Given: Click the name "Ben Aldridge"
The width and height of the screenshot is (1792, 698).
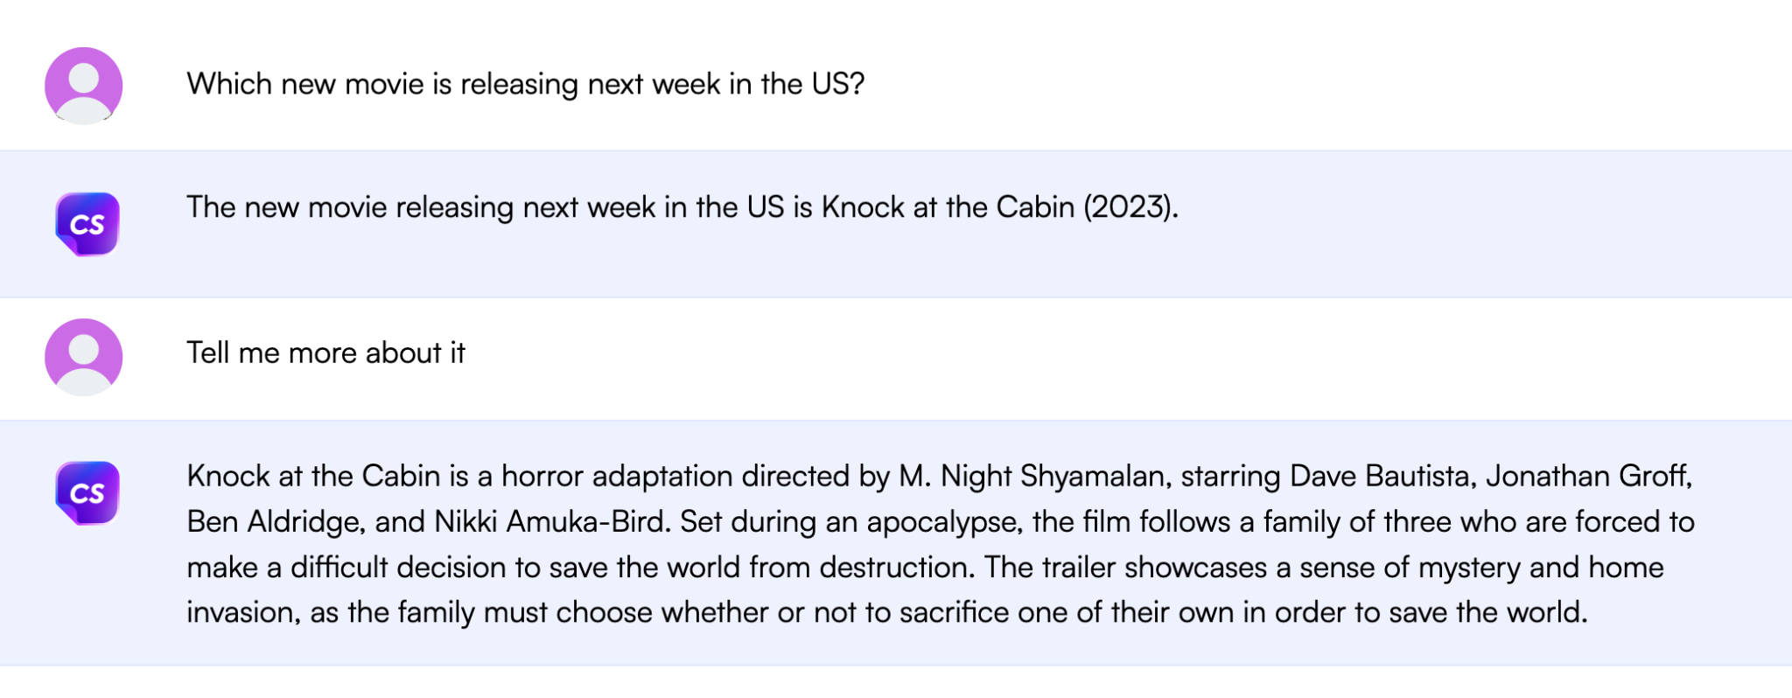Looking at the screenshot, I should (x=273, y=521).
